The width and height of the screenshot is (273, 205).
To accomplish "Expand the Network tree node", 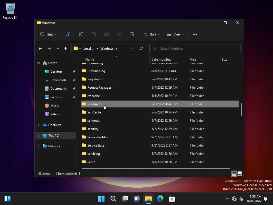I will point(38,147).
